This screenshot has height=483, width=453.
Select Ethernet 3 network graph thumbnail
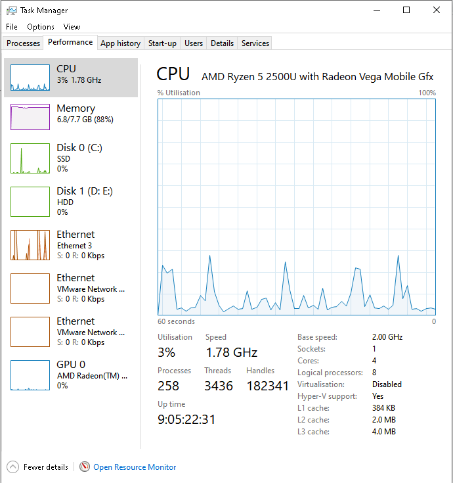click(30, 245)
